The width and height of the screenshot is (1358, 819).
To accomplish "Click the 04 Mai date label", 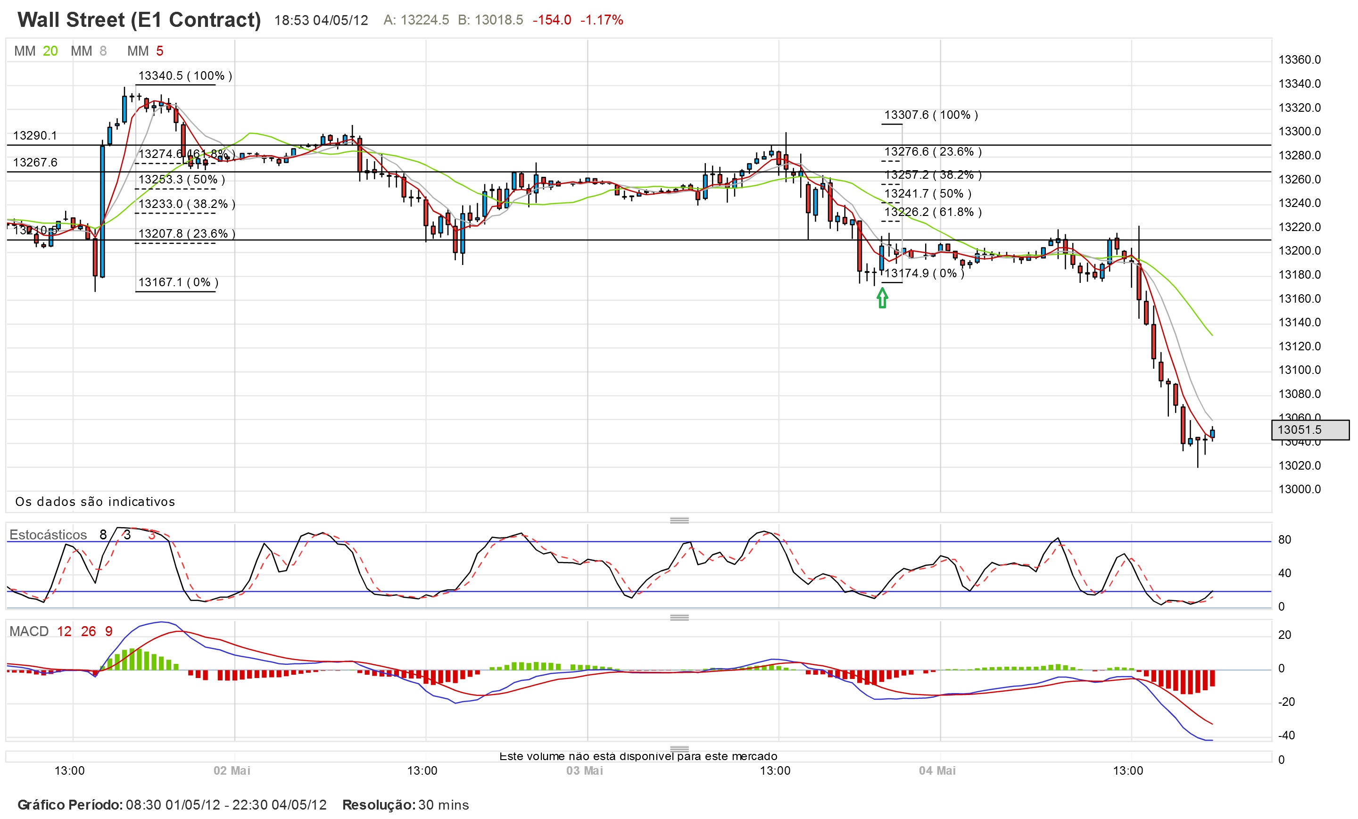I will coord(937,770).
